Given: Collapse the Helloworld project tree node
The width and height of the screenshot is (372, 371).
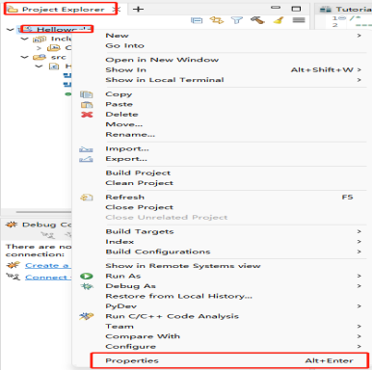Looking at the screenshot, I should click(x=11, y=30).
